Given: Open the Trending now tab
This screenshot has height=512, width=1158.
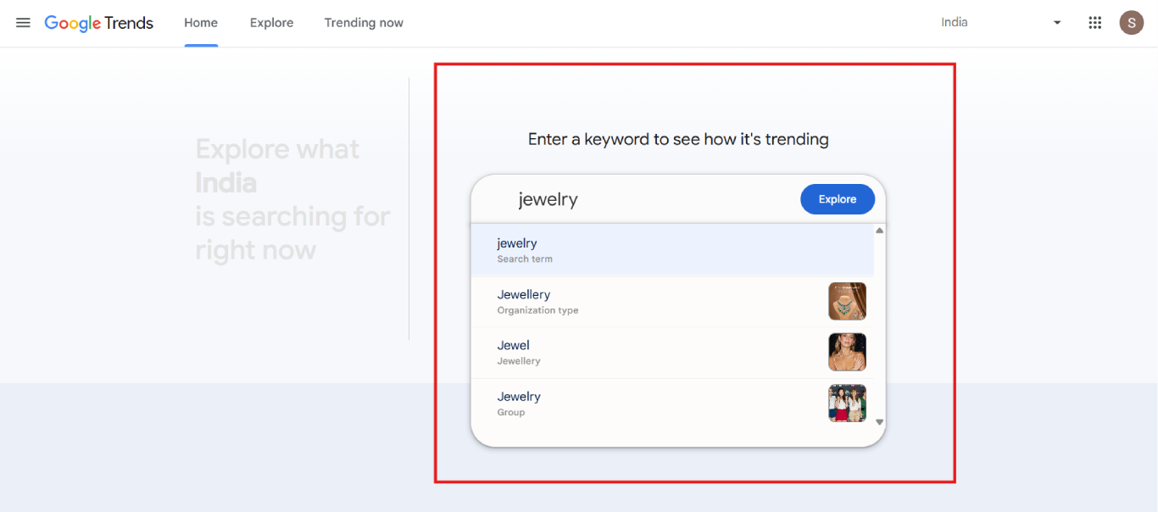Looking at the screenshot, I should pyautogui.click(x=364, y=23).
